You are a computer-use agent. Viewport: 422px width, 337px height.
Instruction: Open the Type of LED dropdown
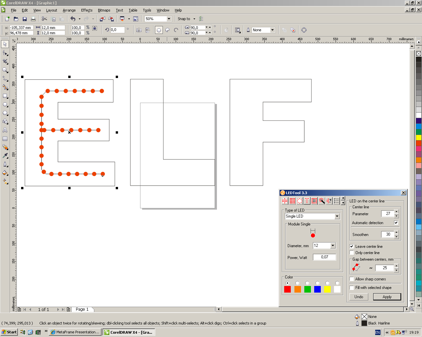tap(337, 216)
